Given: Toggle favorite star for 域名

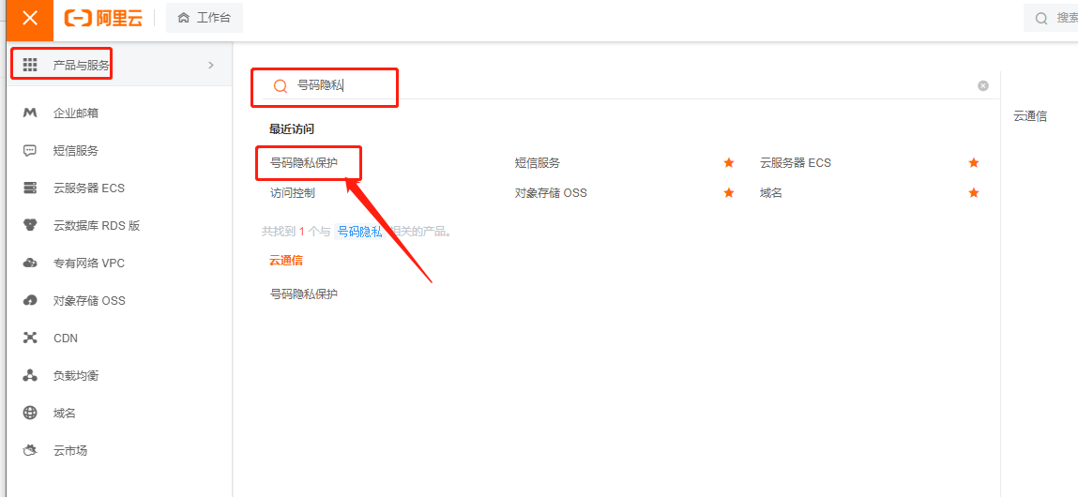Looking at the screenshot, I should [974, 193].
